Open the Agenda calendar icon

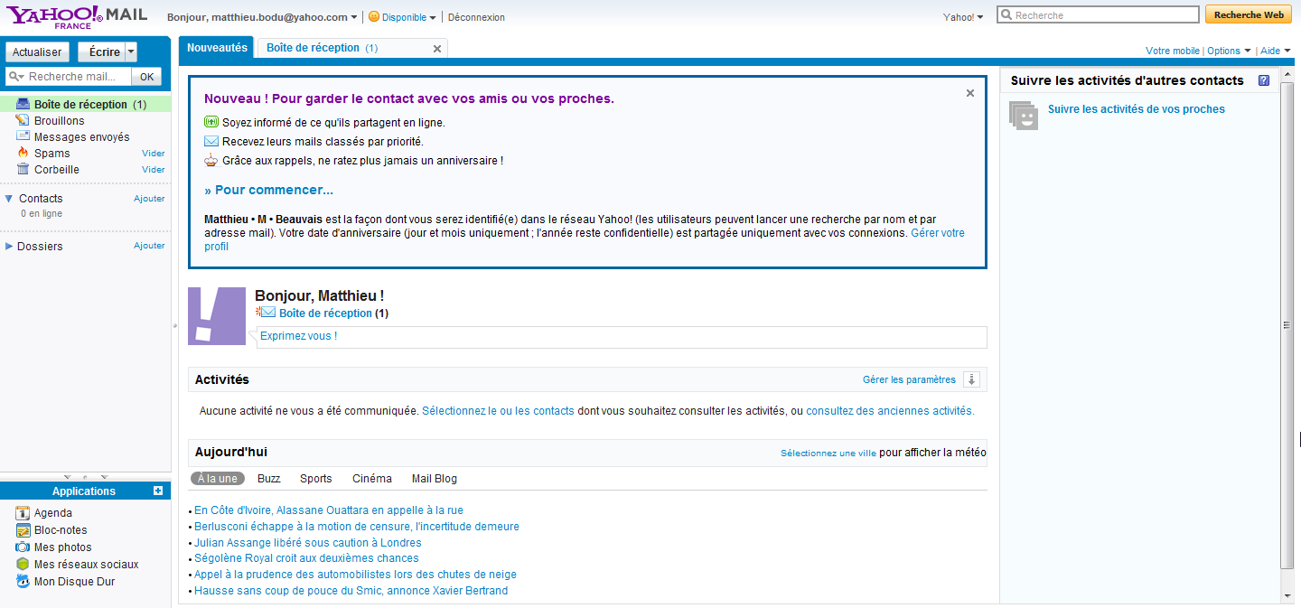23,513
